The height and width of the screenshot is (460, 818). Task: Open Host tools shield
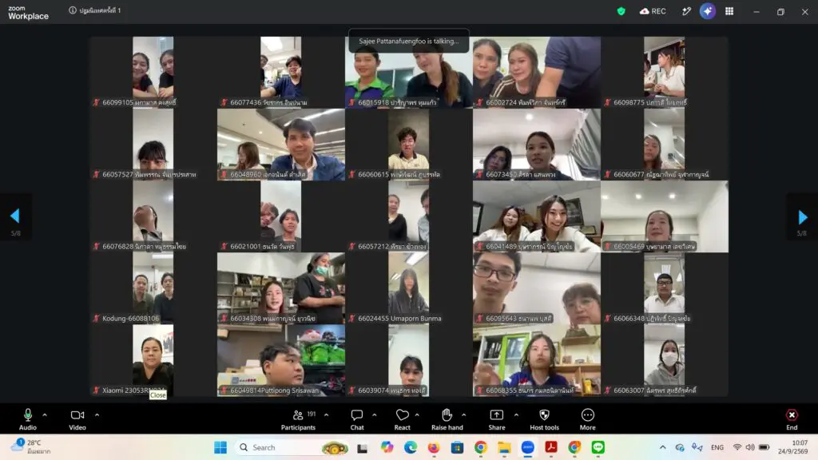pyautogui.click(x=544, y=419)
